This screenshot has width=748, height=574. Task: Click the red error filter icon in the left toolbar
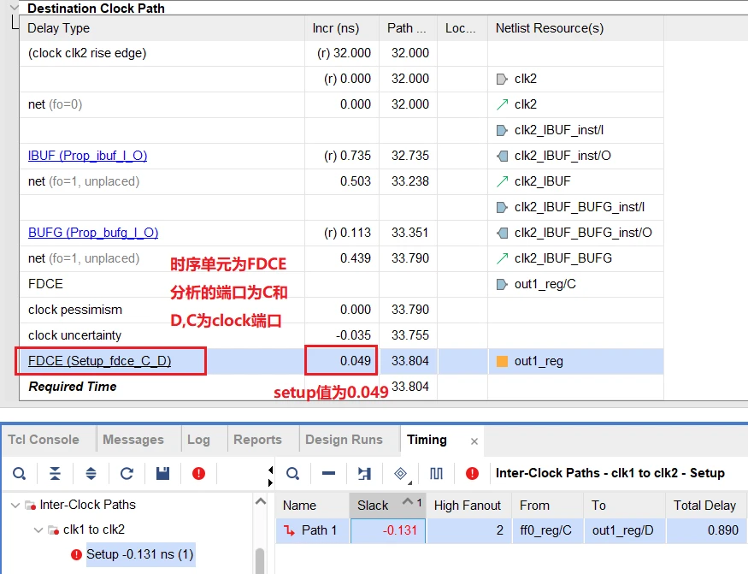(198, 474)
